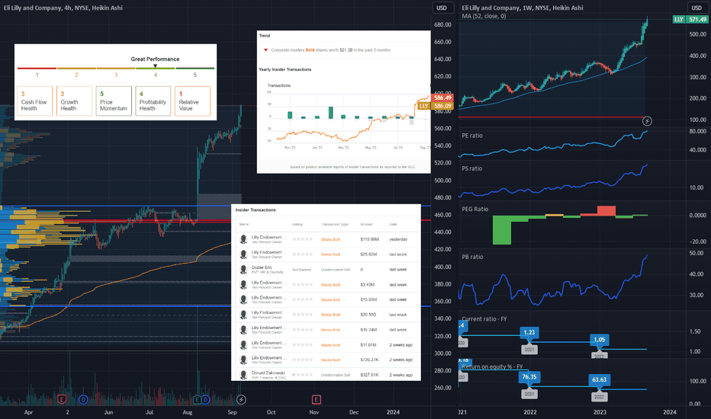Click the PEG Ratio pane label
The height and width of the screenshot is (419, 711).
475,209
